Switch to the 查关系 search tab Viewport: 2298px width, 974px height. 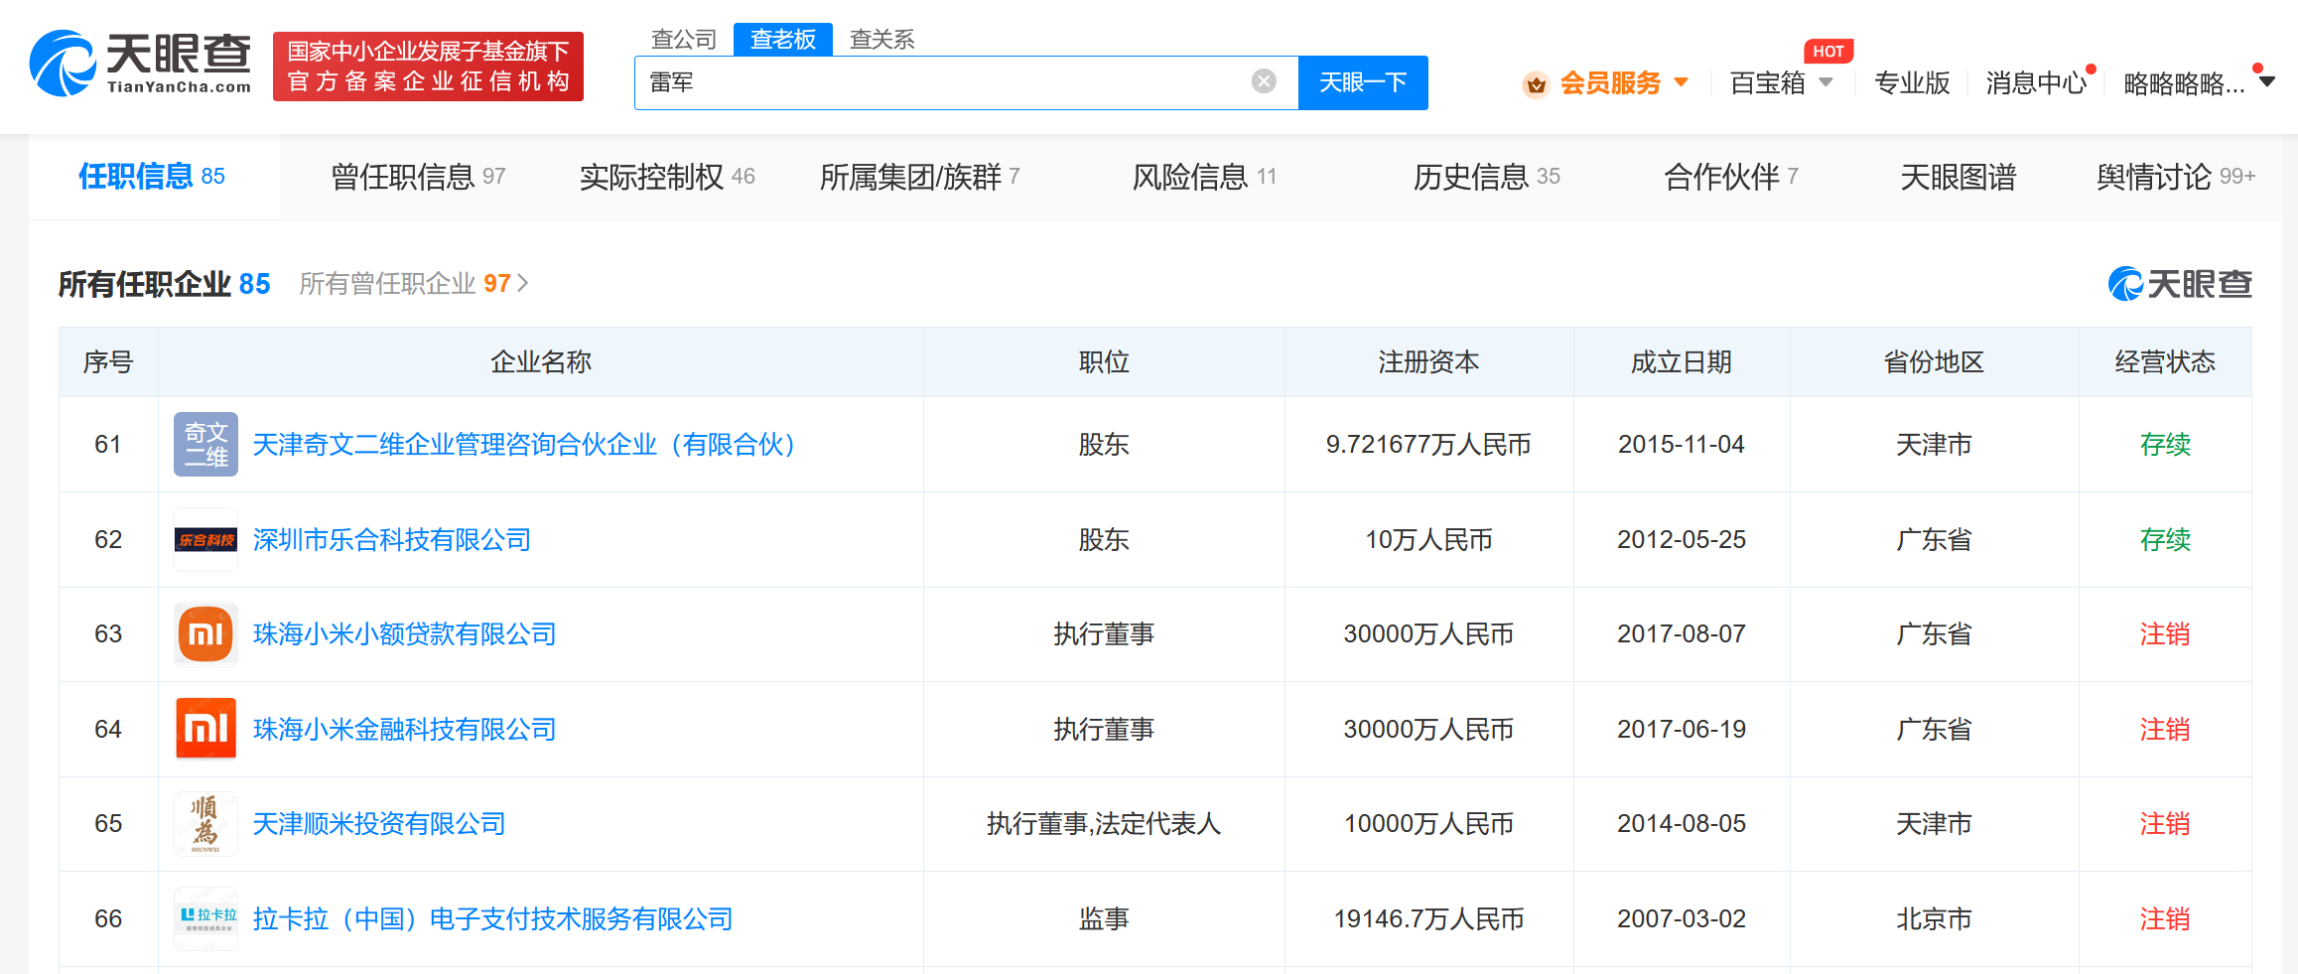(x=881, y=40)
